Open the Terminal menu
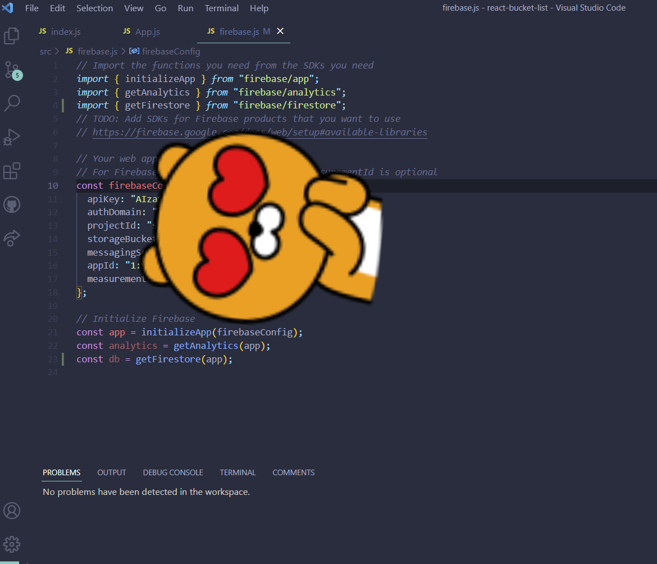 click(x=222, y=8)
